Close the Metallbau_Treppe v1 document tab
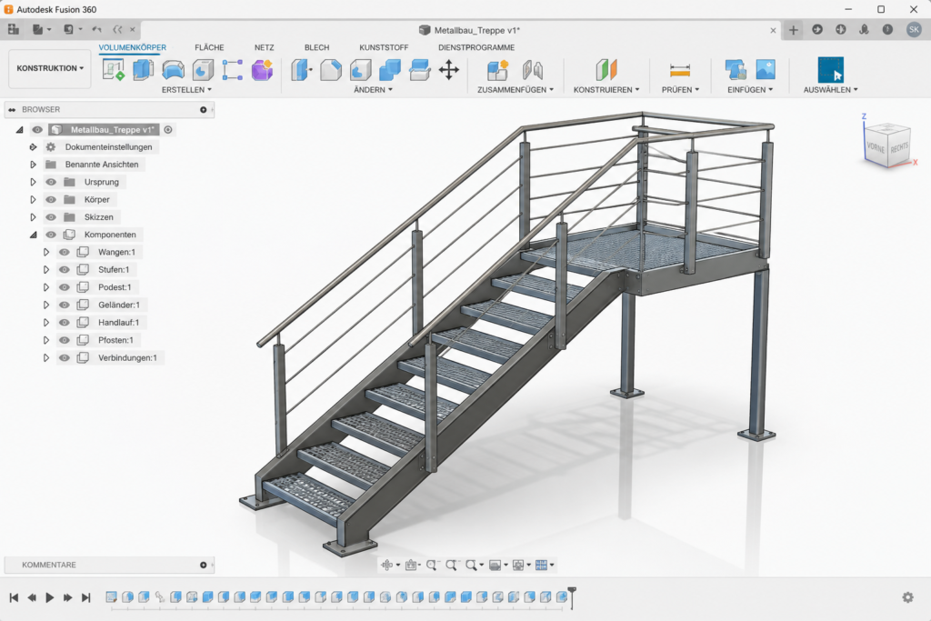Viewport: 931px width, 621px height. point(773,30)
